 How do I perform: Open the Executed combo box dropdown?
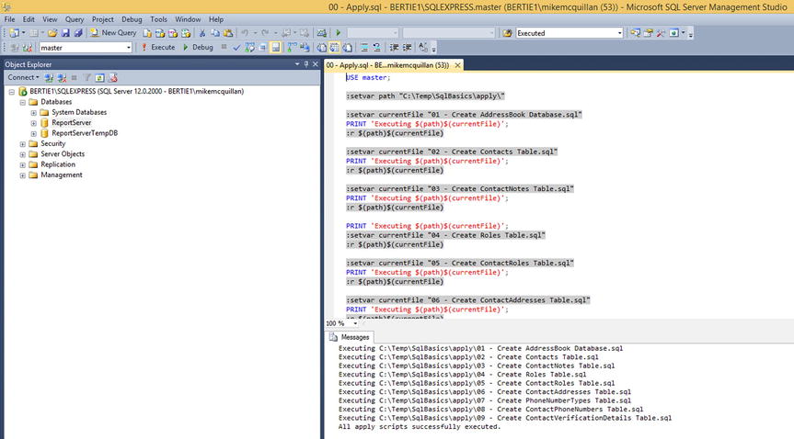[x=618, y=33]
